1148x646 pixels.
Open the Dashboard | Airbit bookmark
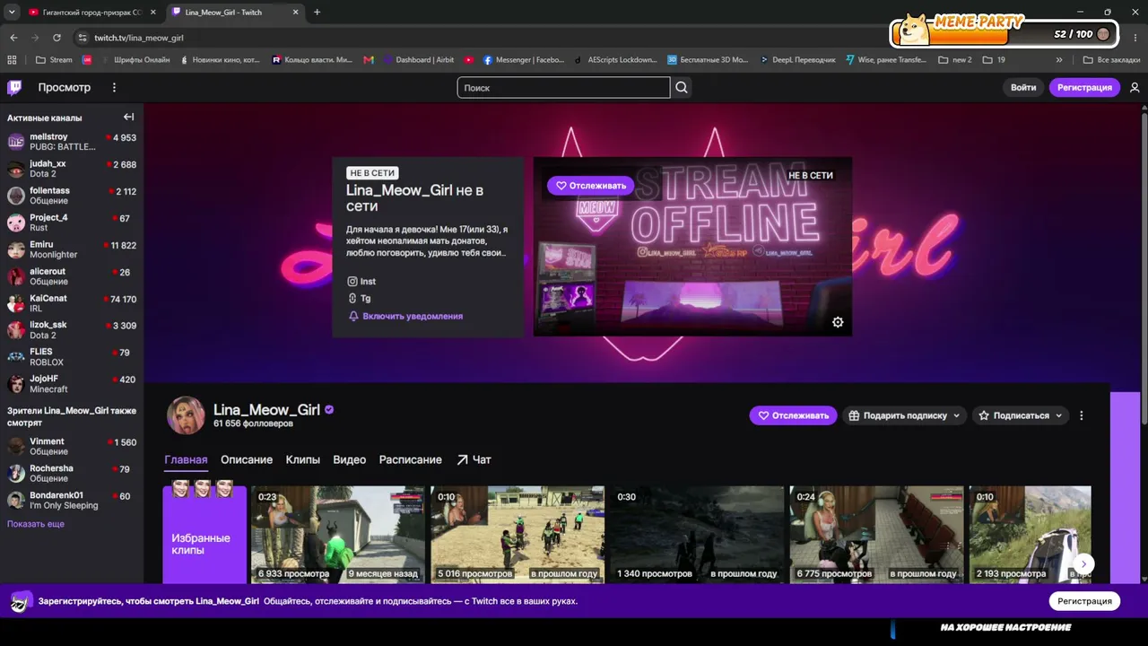tap(418, 60)
